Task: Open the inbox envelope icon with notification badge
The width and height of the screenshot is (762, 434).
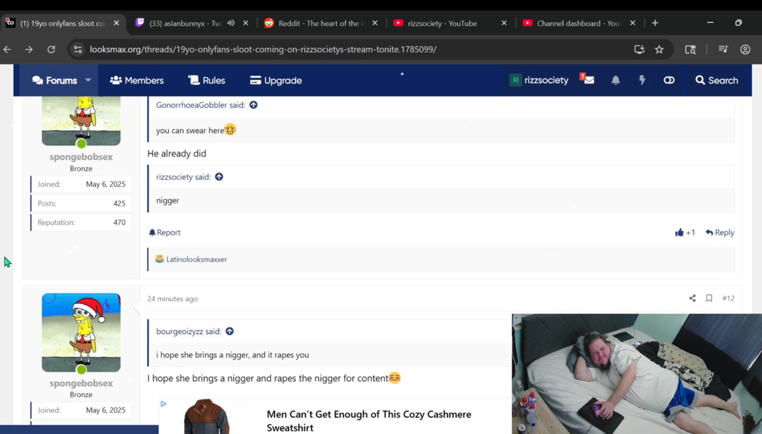Action: coord(588,80)
